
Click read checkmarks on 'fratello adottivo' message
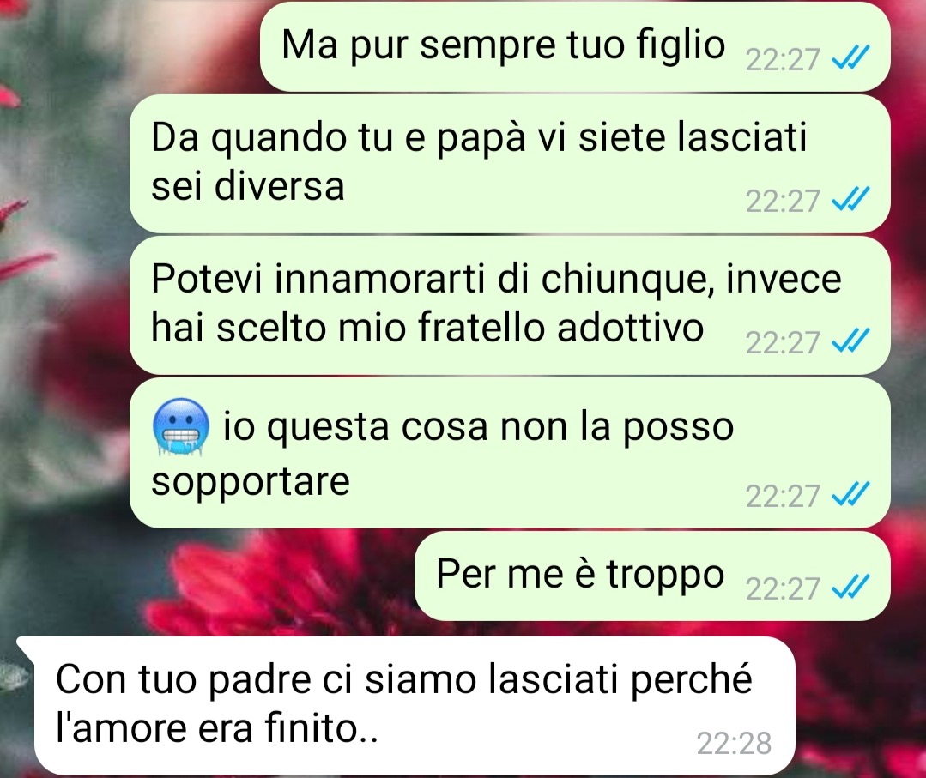click(x=850, y=341)
